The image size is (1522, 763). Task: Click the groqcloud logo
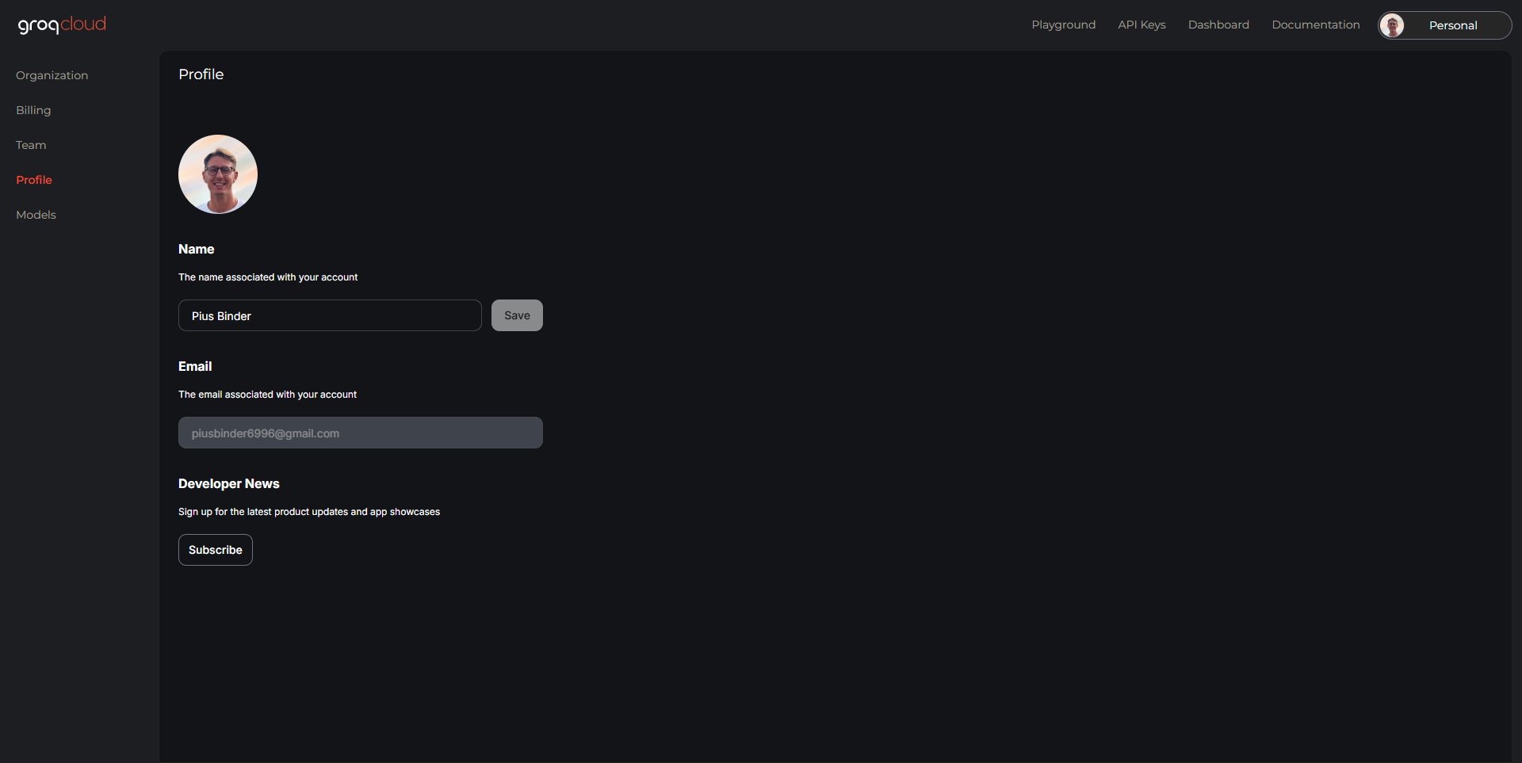click(62, 25)
